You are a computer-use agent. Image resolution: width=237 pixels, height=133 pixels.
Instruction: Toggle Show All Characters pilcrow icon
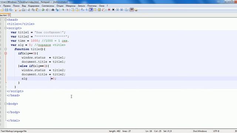[x=87, y=10]
